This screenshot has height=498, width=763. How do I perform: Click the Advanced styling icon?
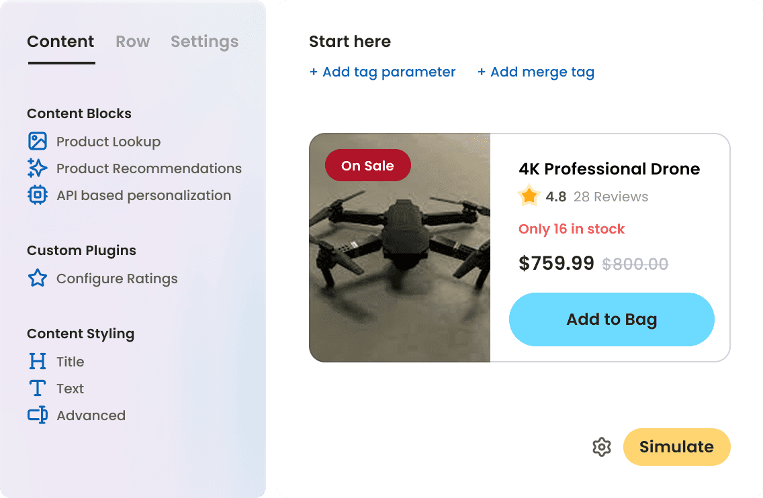38,415
